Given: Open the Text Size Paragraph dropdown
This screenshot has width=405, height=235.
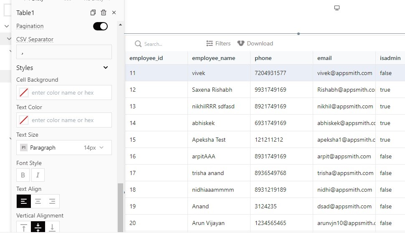Looking at the screenshot, I should click(64, 147).
